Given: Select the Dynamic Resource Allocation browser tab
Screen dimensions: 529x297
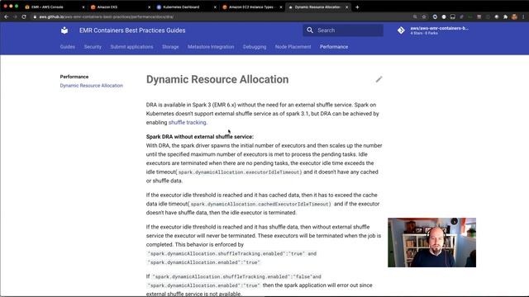Looking at the screenshot, I should 317,7.
